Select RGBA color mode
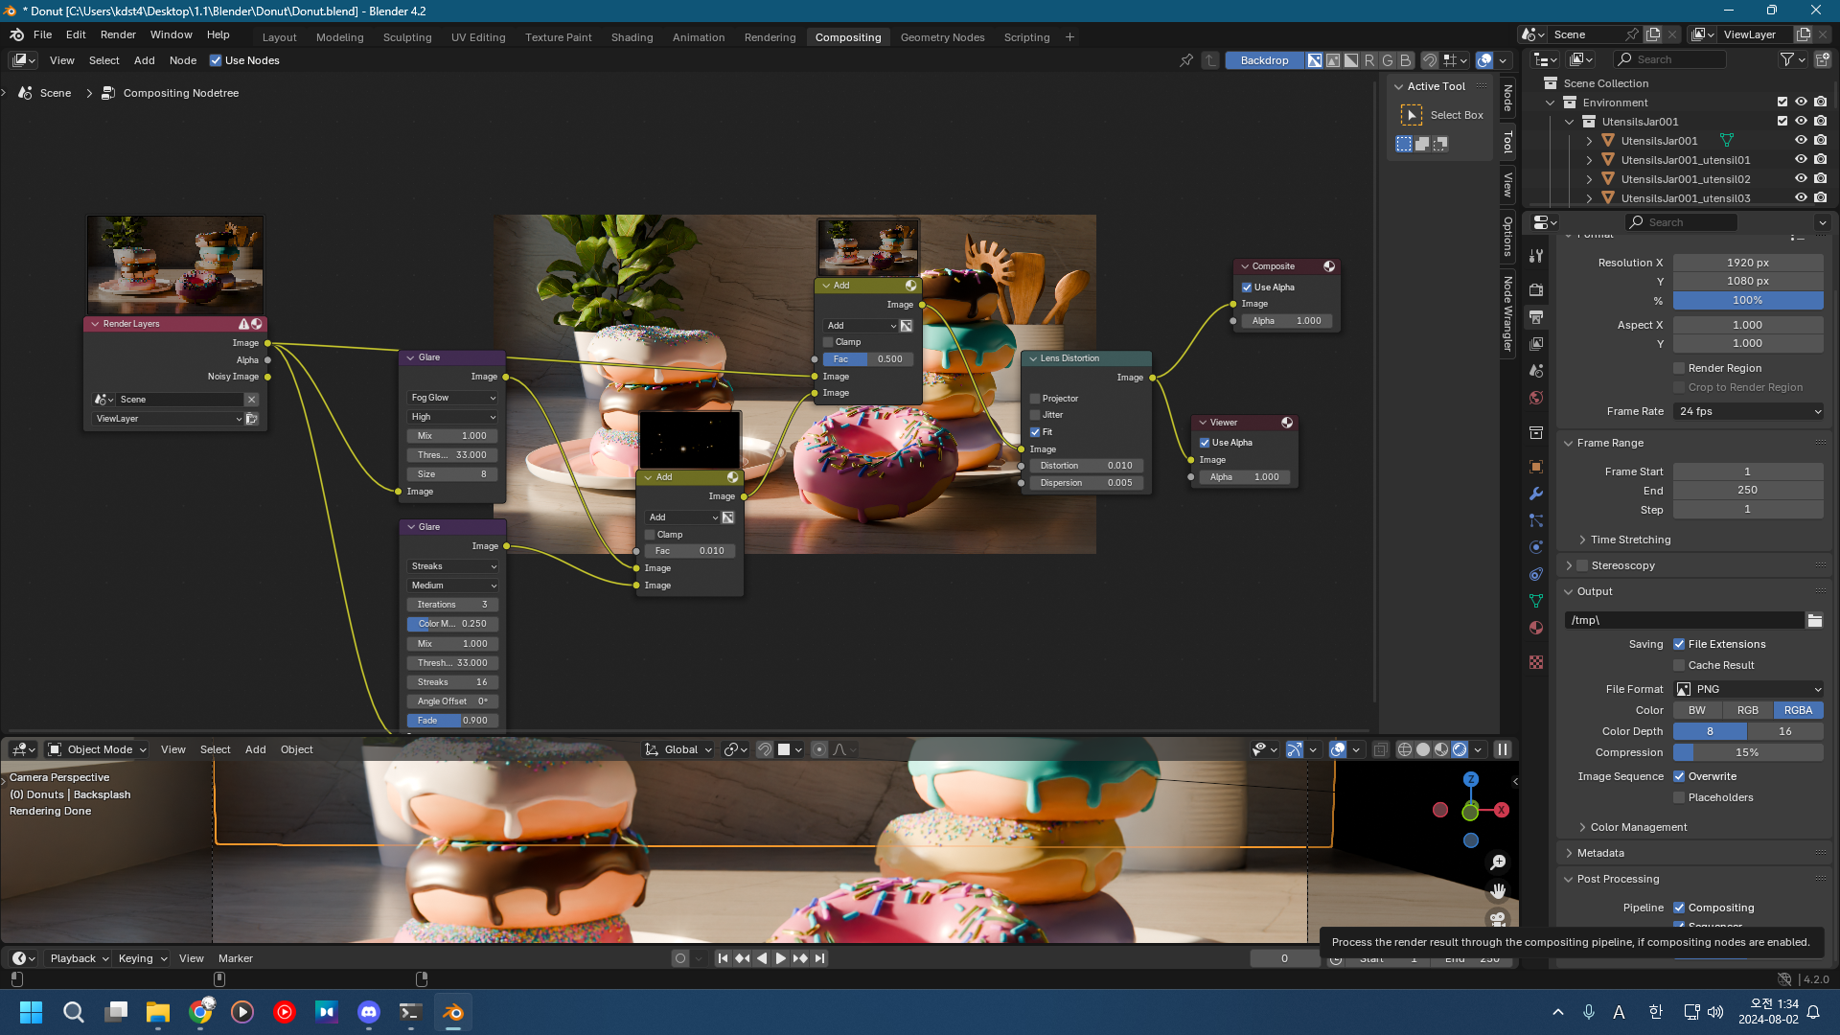Screen dimensions: 1840x1035 point(1798,710)
